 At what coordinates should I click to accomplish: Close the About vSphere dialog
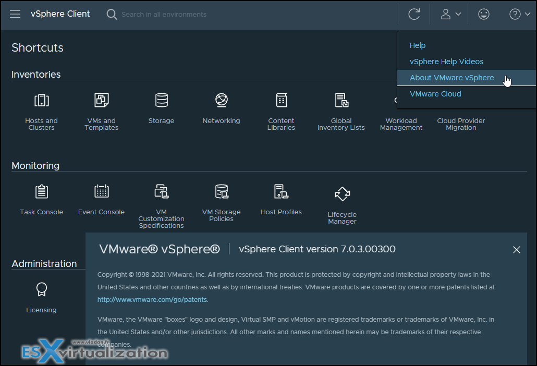point(517,250)
